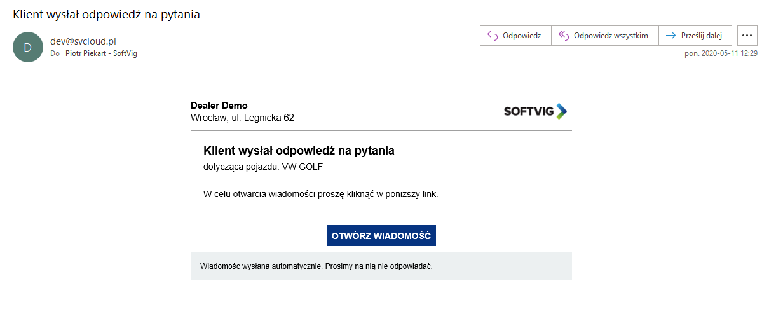Viewport: 769px width, 316px height.
Task: Click the email subject title at top
Action: [107, 14]
